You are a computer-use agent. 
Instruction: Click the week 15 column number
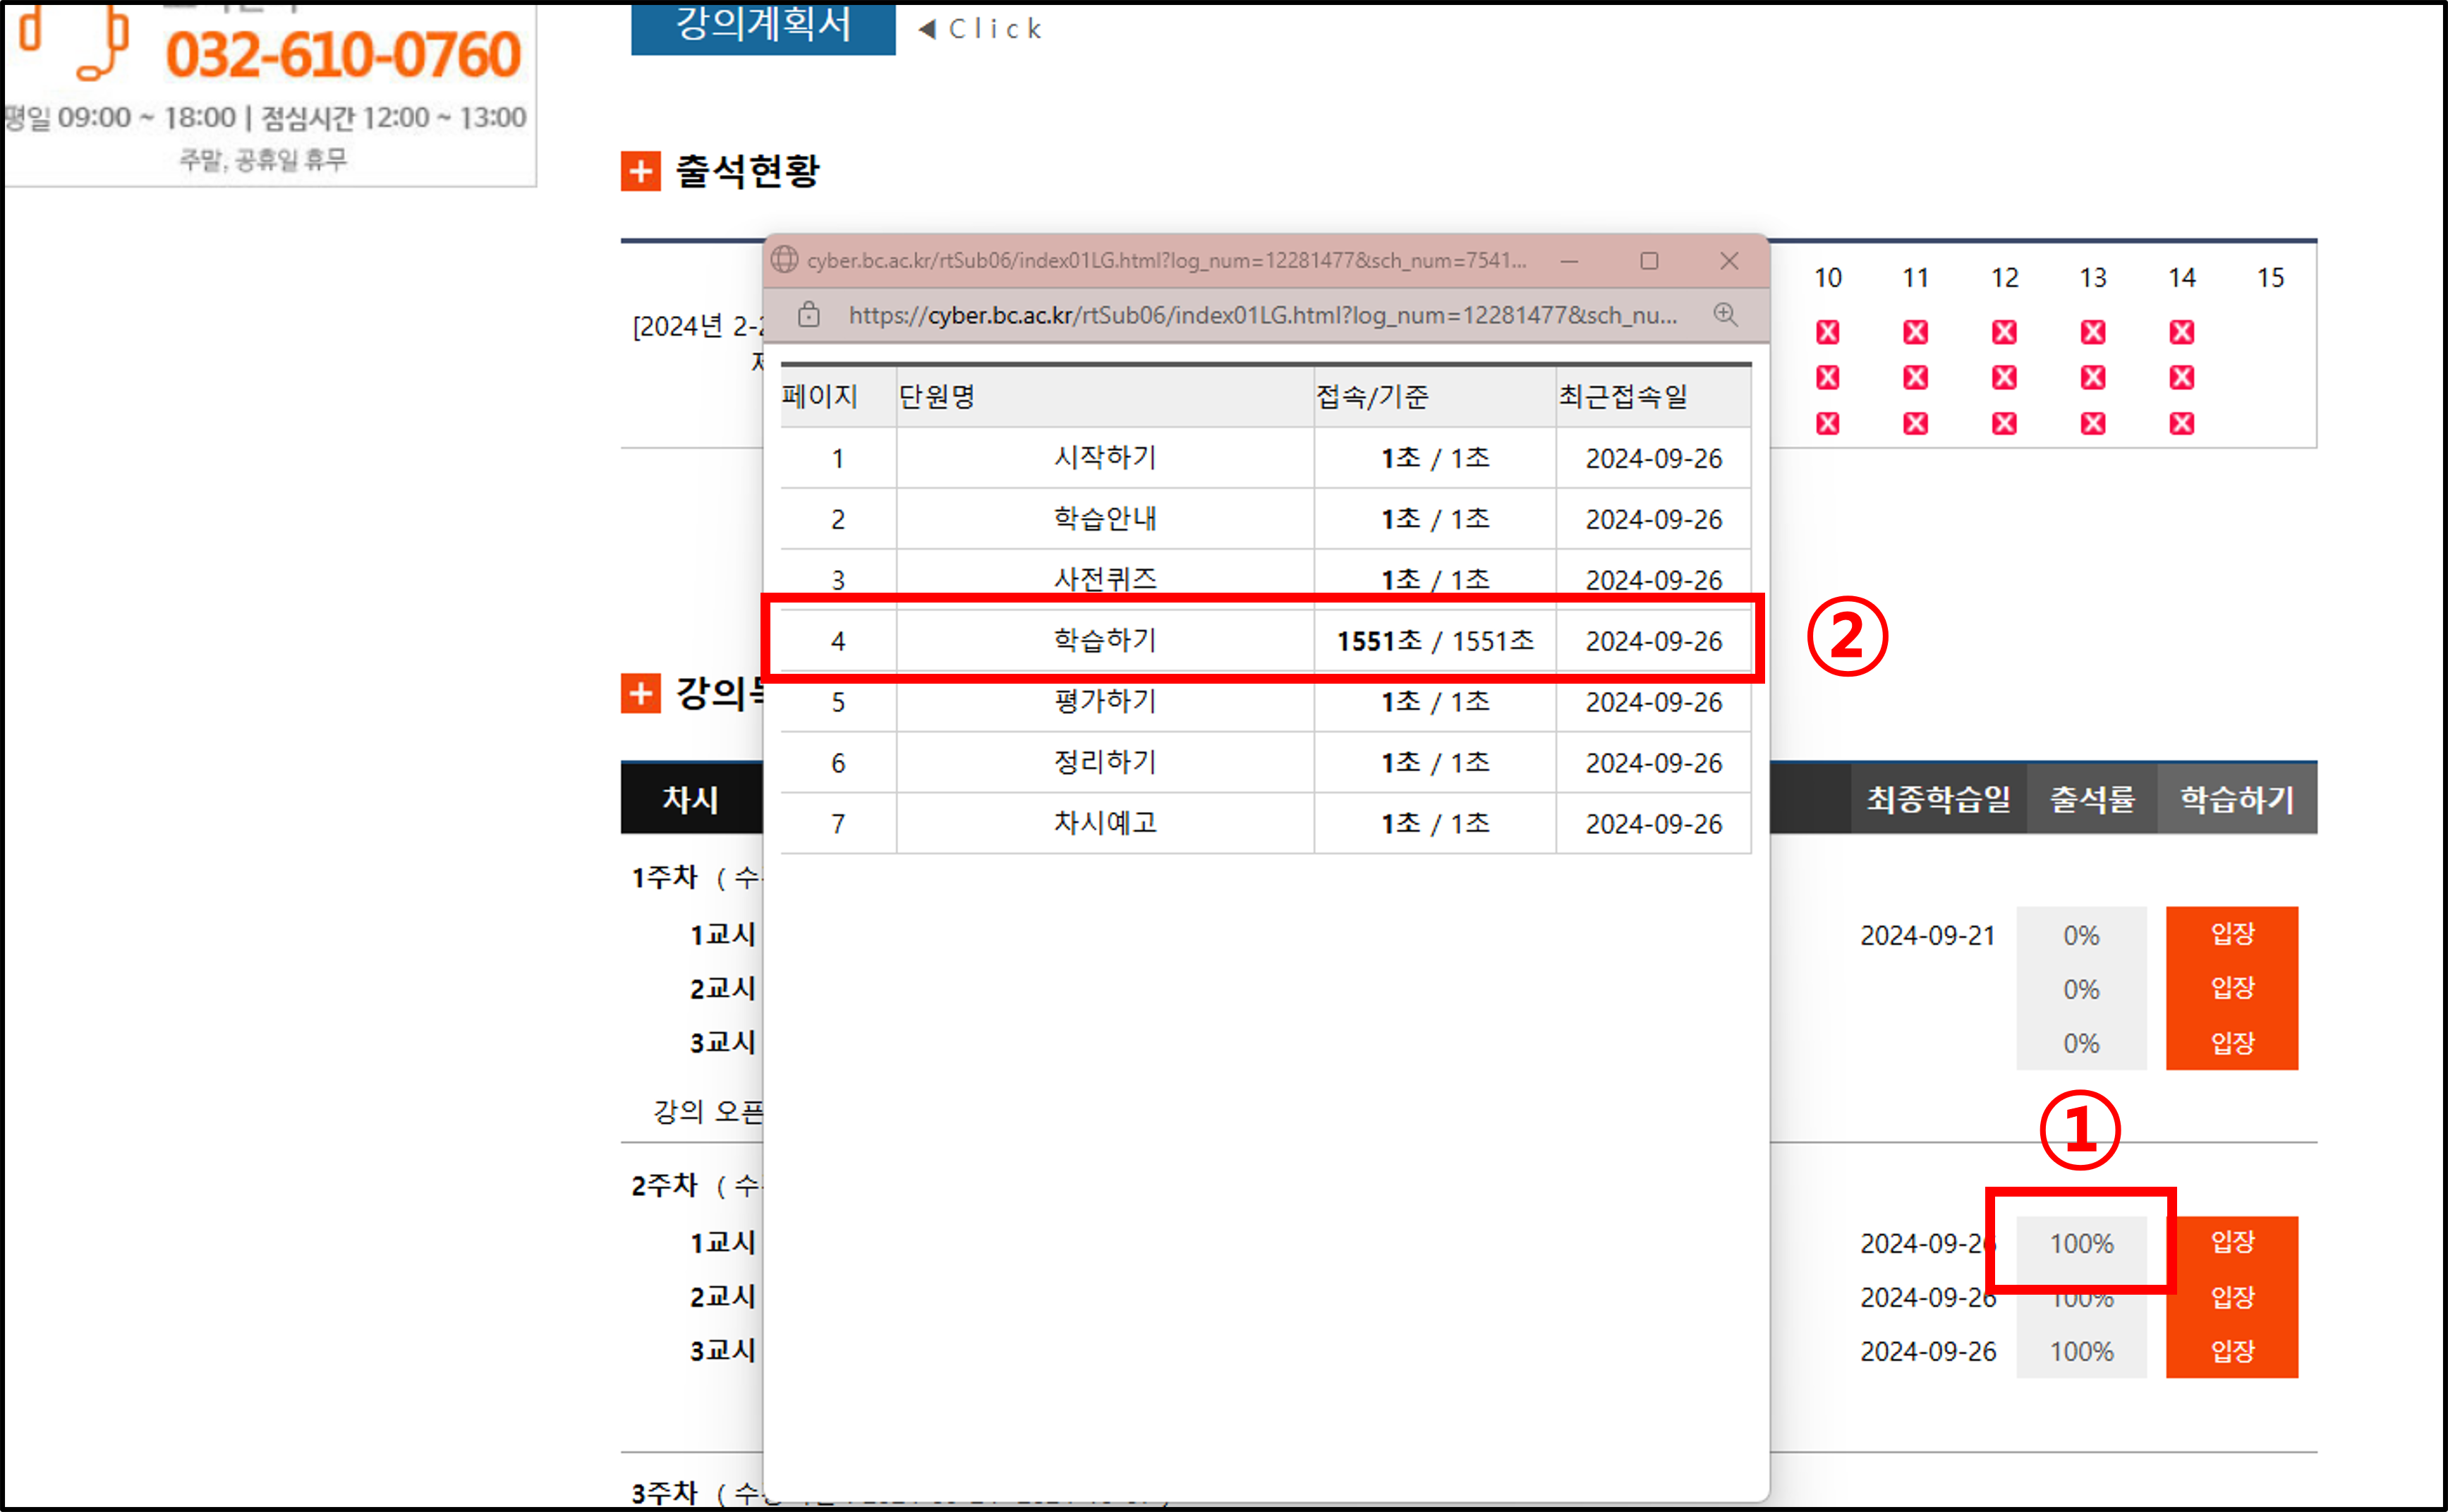pos(2270,278)
